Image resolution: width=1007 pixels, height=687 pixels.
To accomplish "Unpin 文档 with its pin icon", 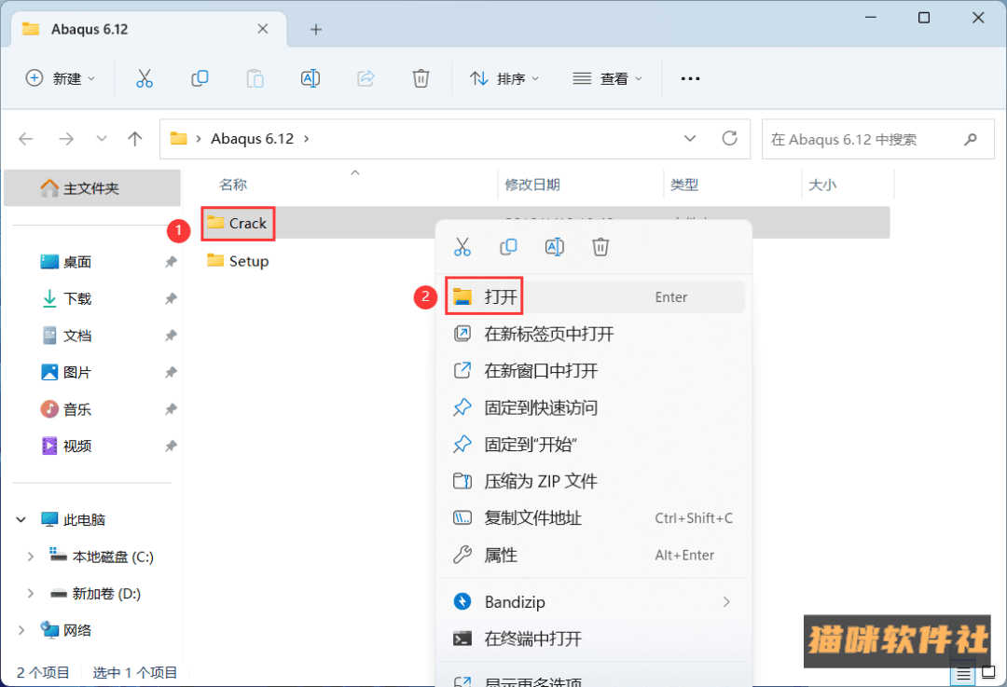I will [171, 336].
